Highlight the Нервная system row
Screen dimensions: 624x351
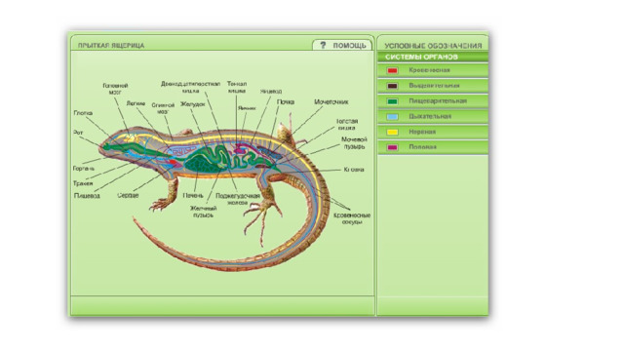coord(433,132)
